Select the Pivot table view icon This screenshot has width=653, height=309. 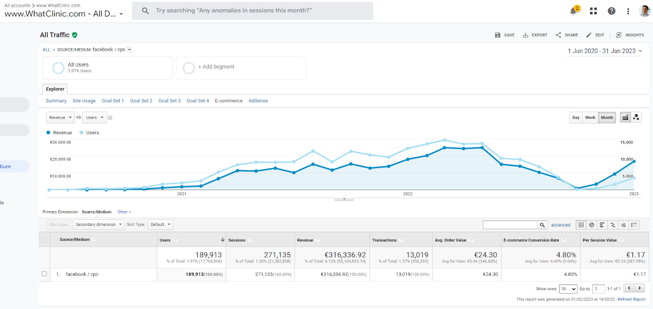pyautogui.click(x=634, y=225)
